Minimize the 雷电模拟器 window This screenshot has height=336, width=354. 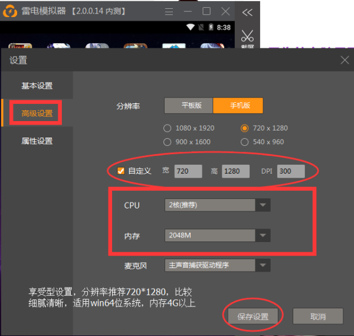(x=188, y=11)
